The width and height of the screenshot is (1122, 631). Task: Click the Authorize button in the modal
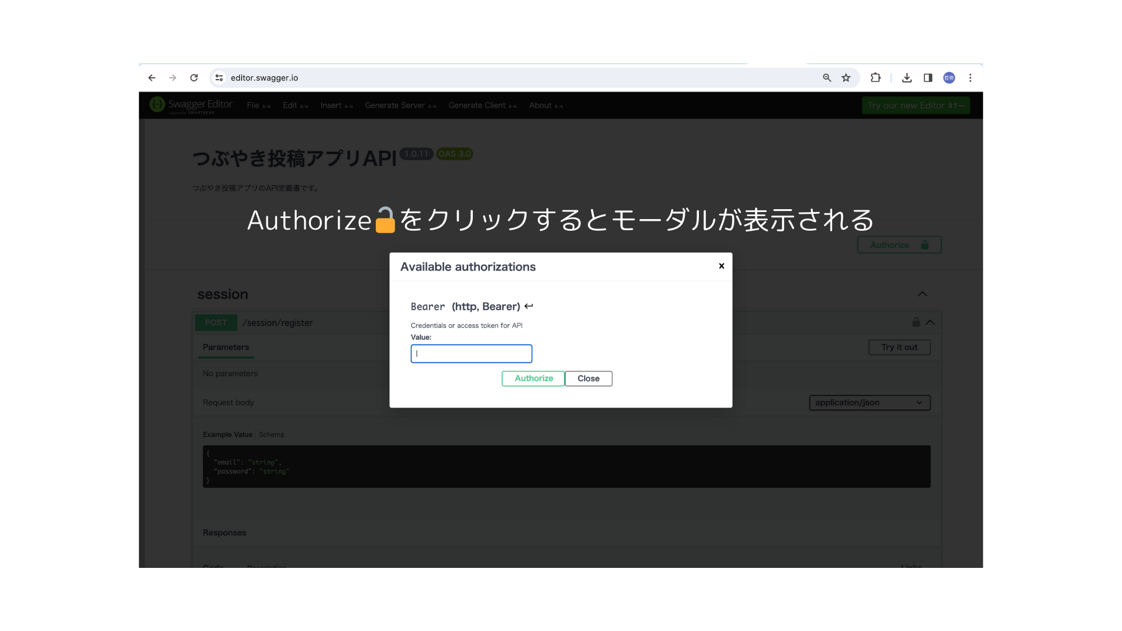(532, 378)
